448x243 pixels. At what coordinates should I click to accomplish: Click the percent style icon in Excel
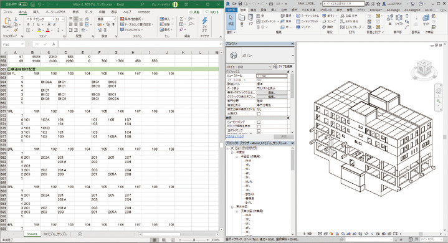108,24
